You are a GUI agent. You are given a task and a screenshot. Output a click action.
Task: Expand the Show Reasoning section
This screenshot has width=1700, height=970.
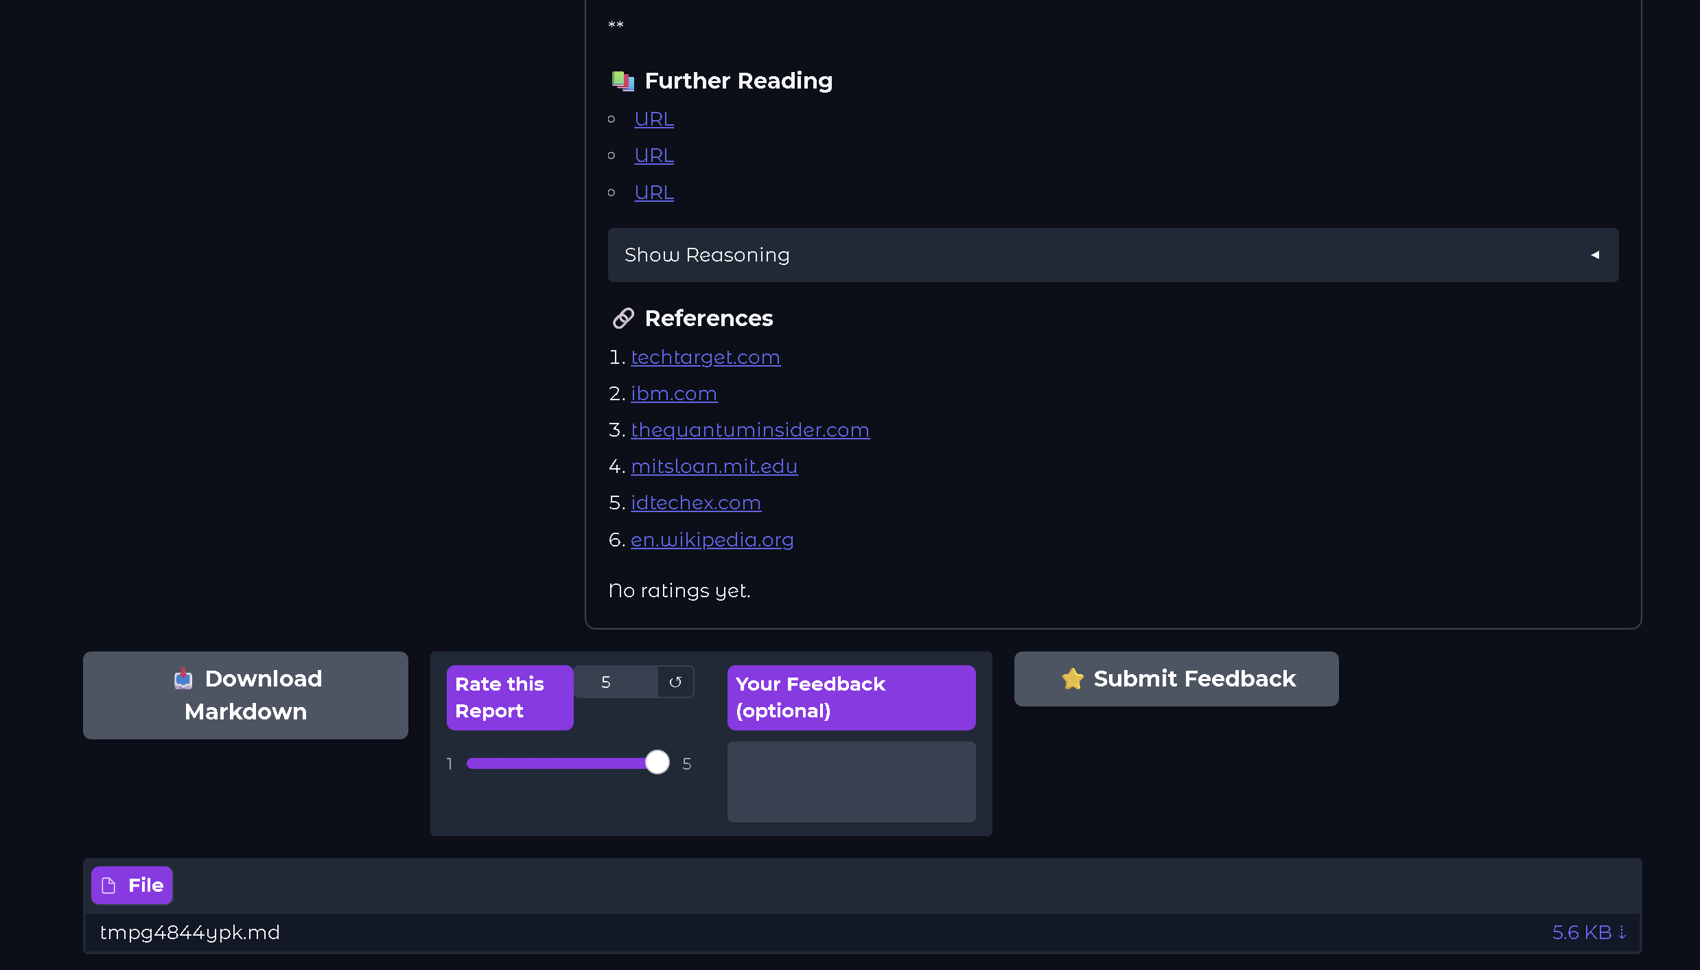click(707, 255)
